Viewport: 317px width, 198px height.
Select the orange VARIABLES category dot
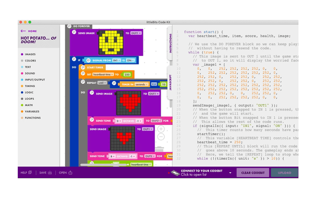pyautogui.click(x=22, y=112)
